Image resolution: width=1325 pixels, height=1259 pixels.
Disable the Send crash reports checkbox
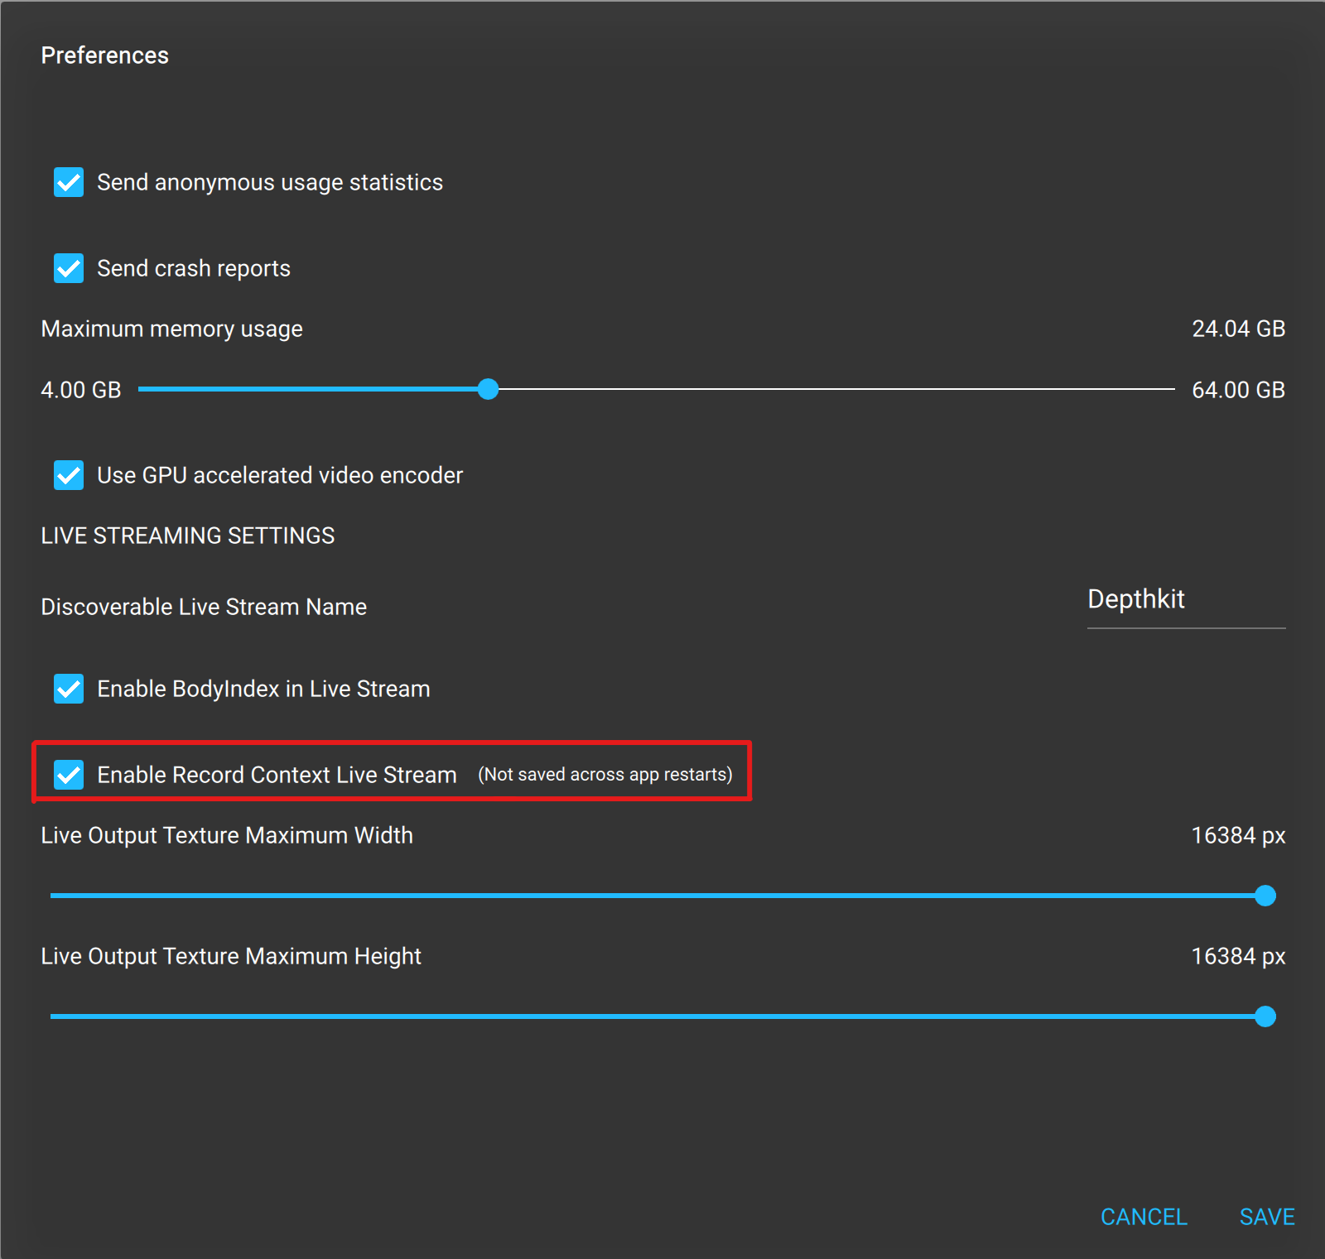click(x=69, y=268)
